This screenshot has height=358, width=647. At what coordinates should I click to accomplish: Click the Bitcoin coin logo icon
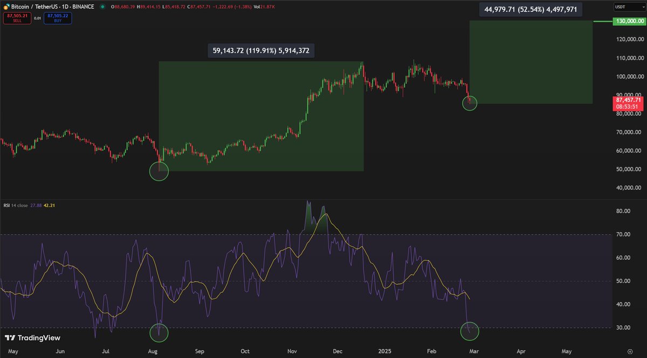pyautogui.click(x=6, y=7)
